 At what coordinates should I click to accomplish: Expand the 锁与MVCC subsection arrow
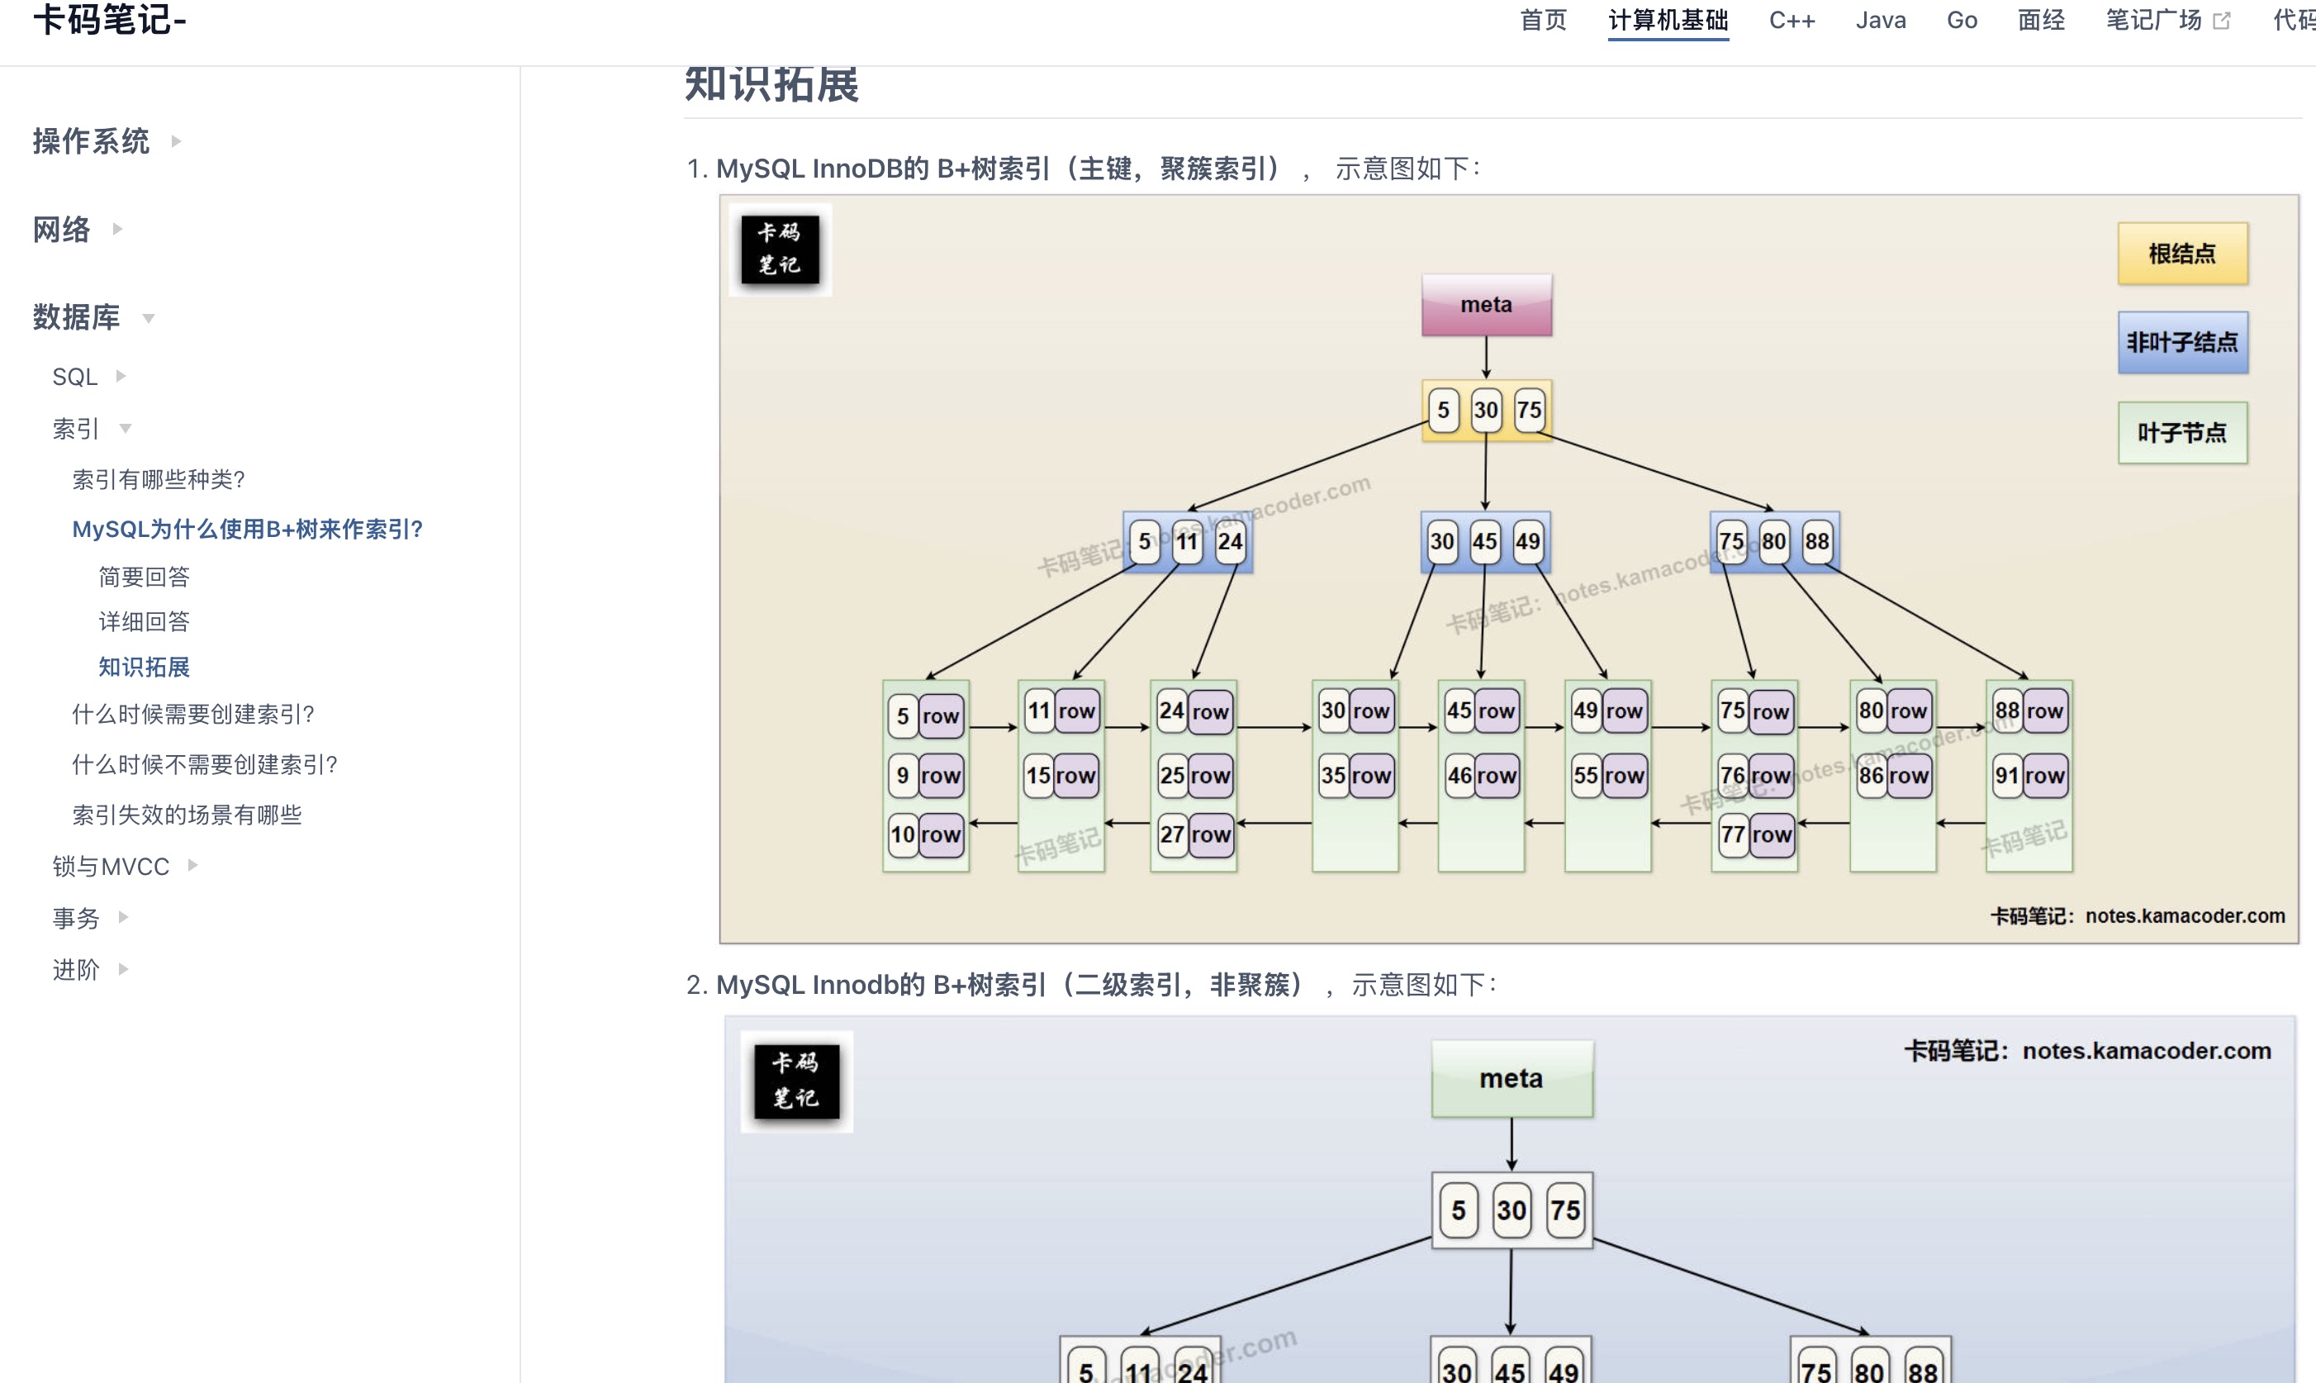(192, 866)
